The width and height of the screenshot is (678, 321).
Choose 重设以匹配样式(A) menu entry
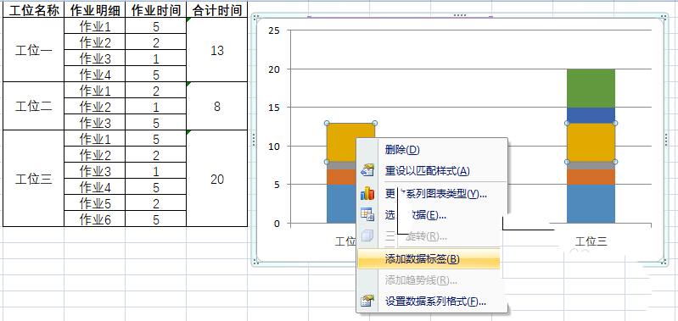427,171
